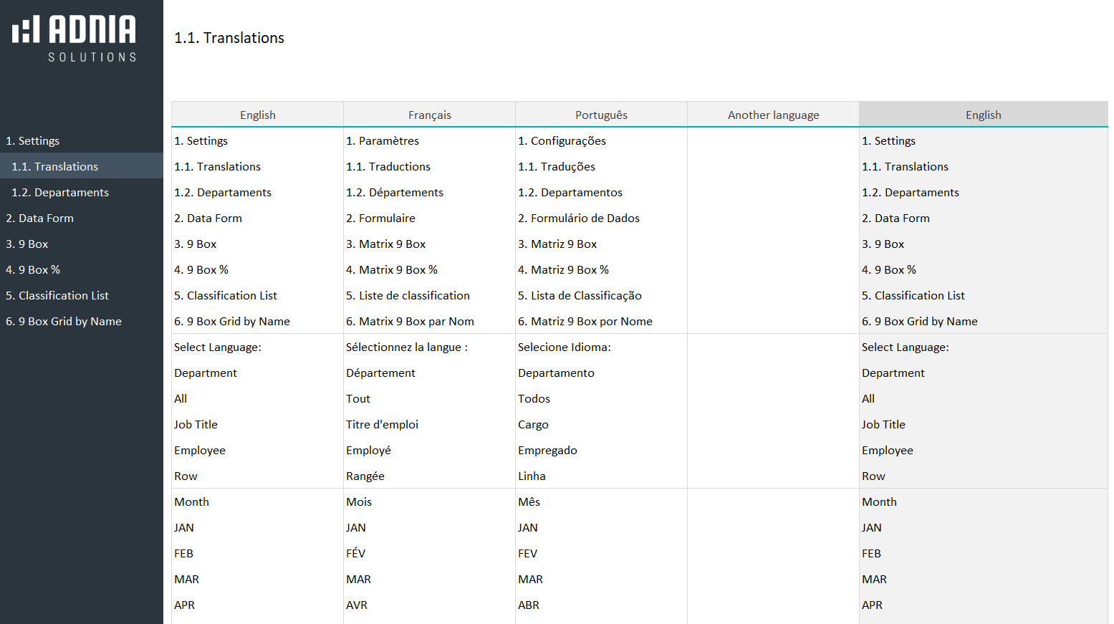The width and height of the screenshot is (1114, 624).
Task: Click the gray English header on the right
Action: click(x=983, y=115)
